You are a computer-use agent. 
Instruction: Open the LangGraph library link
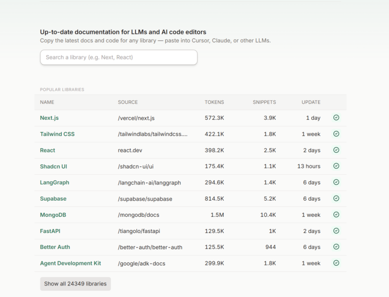(x=54, y=182)
